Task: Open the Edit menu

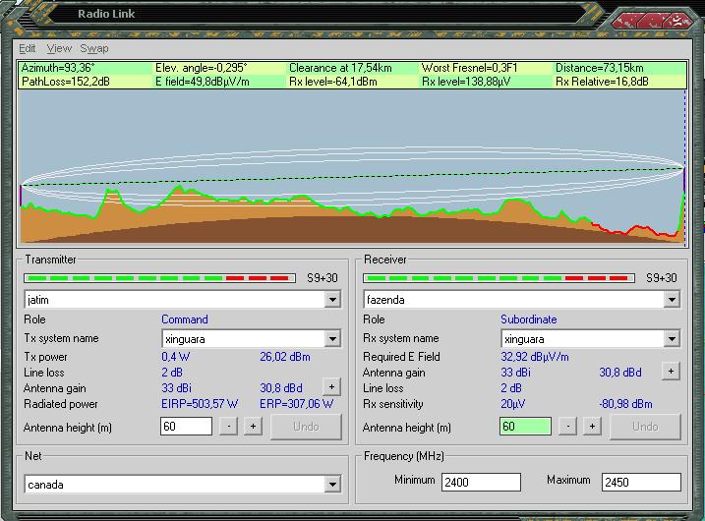Action: [x=27, y=48]
